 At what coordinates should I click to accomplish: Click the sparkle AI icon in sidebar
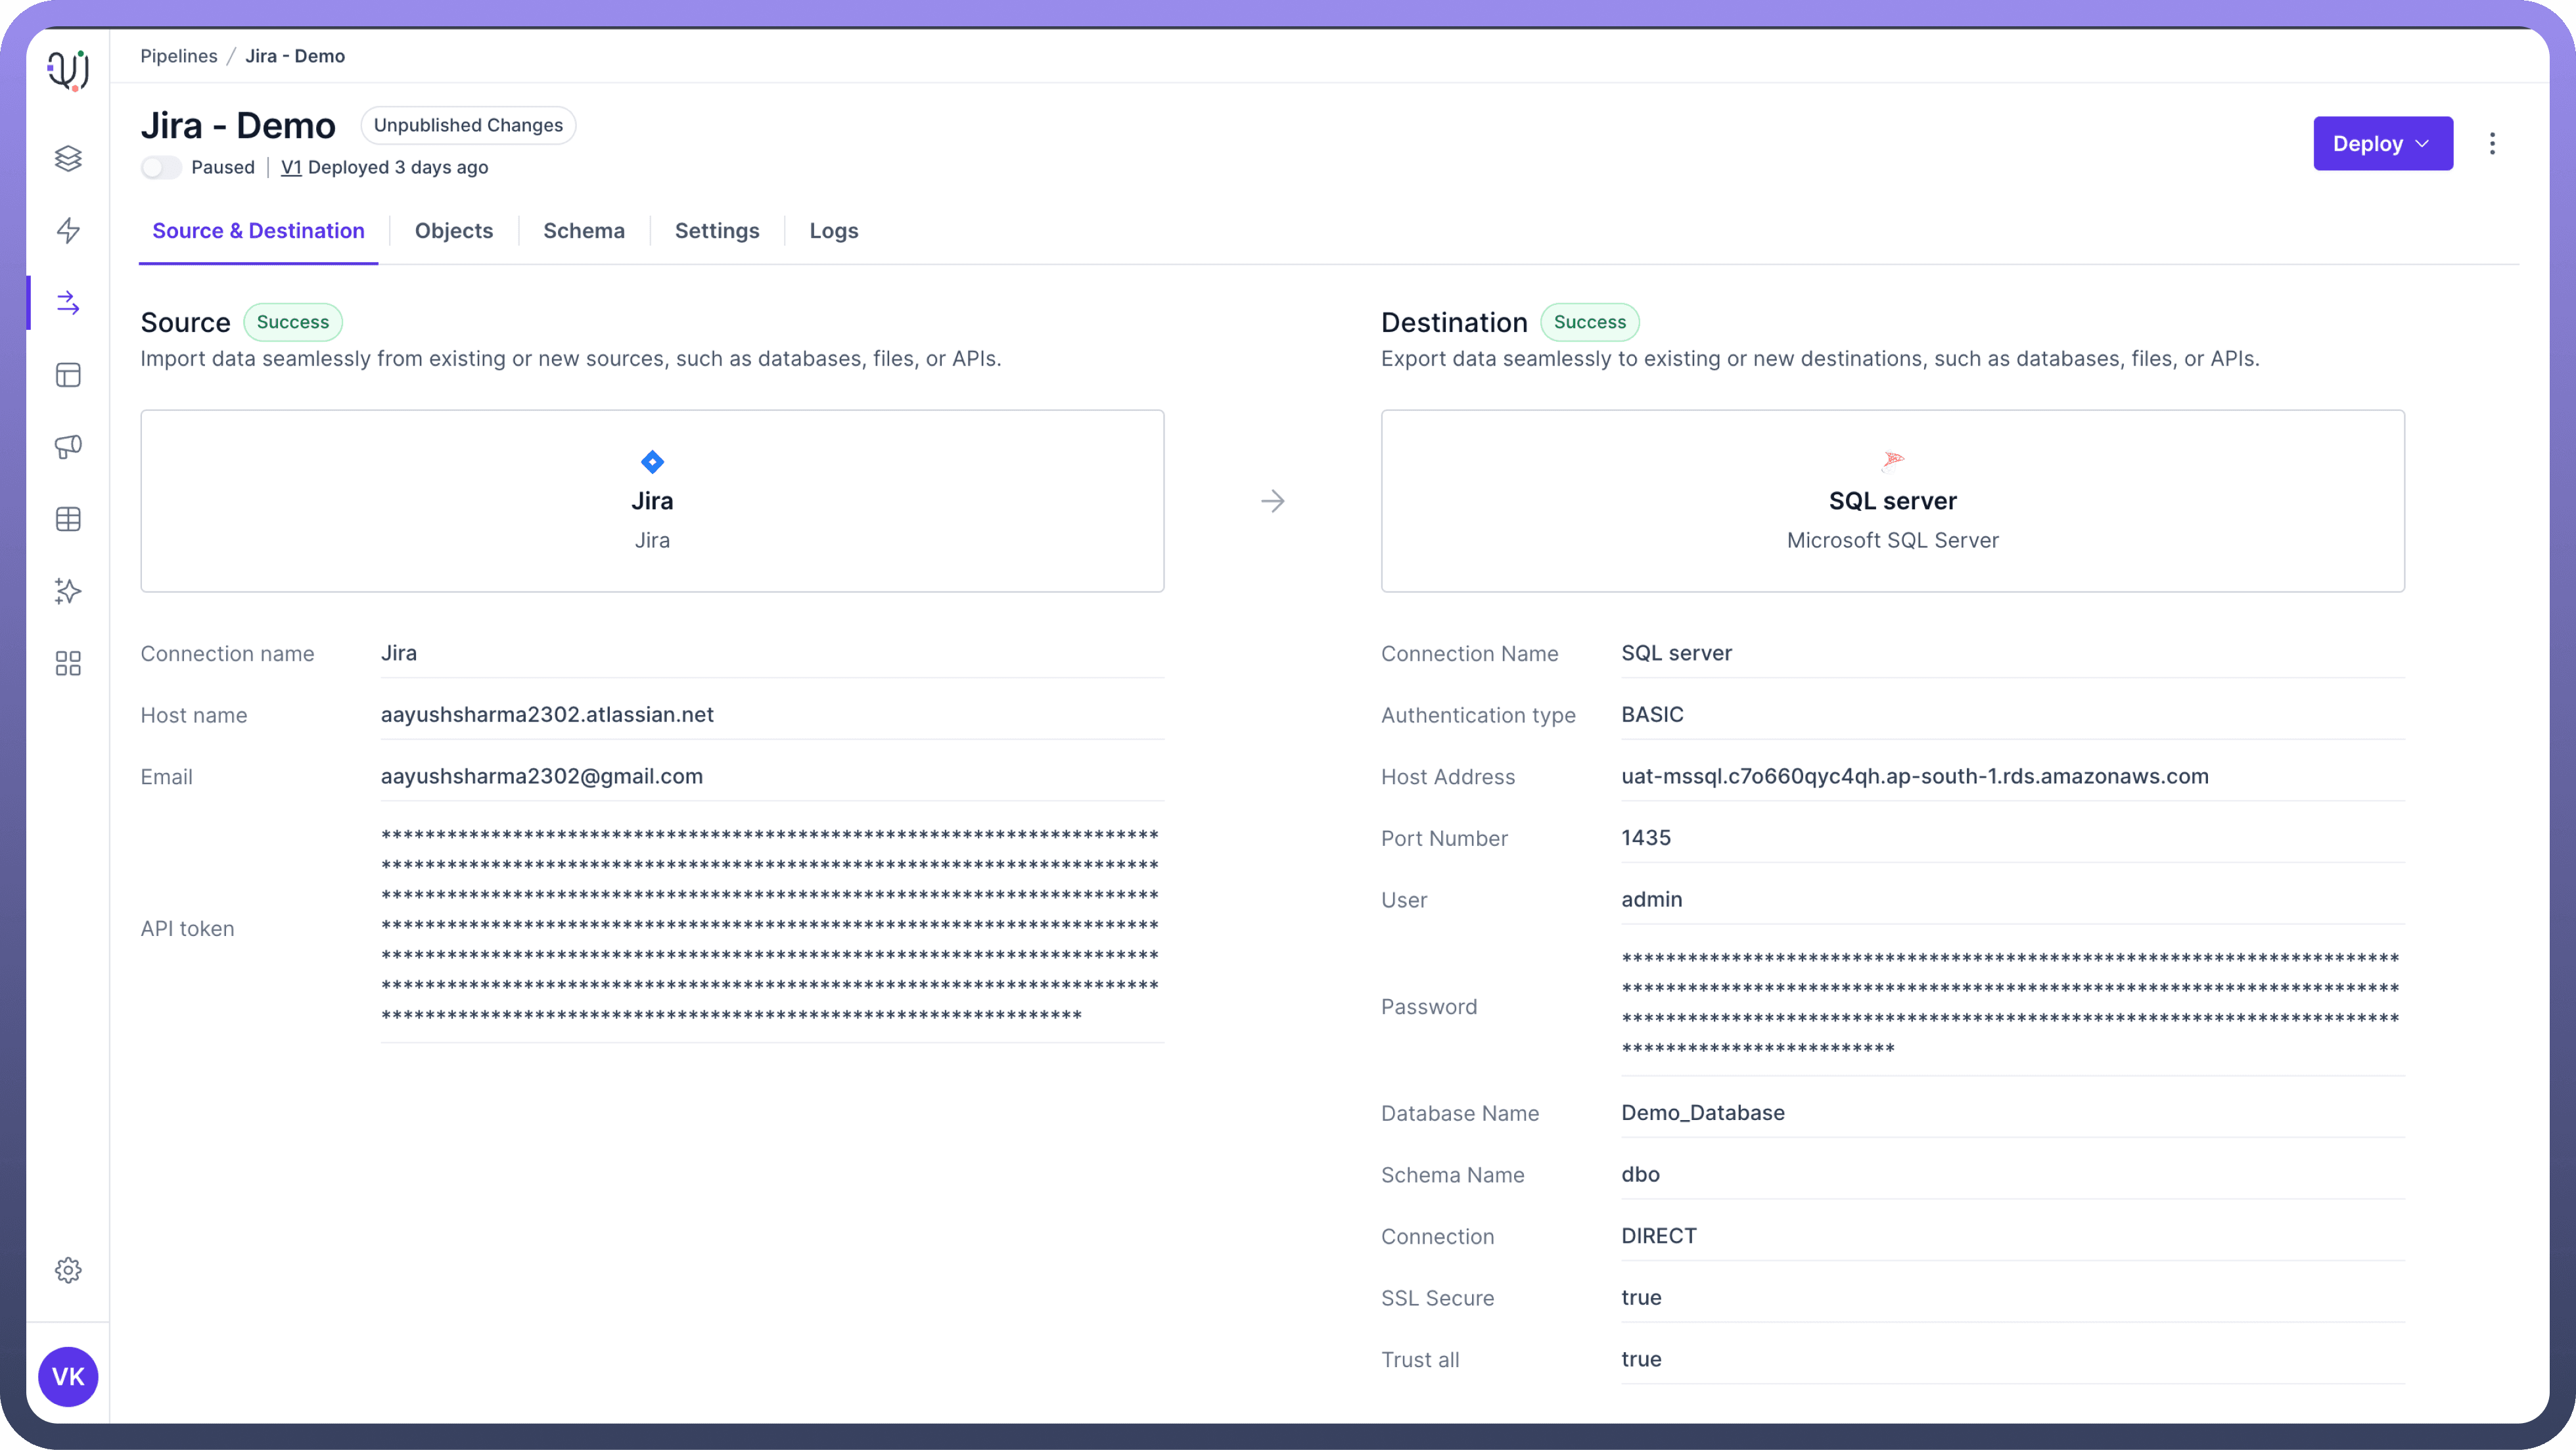pyautogui.click(x=68, y=591)
